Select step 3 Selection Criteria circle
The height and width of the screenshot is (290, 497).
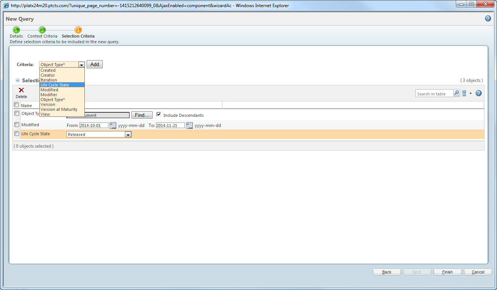point(78,30)
